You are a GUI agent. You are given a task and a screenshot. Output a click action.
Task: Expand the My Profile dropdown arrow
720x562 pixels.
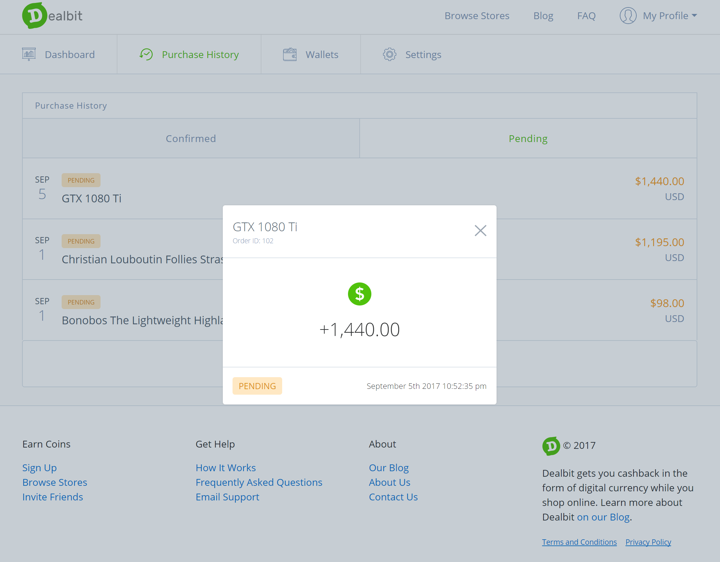694,16
